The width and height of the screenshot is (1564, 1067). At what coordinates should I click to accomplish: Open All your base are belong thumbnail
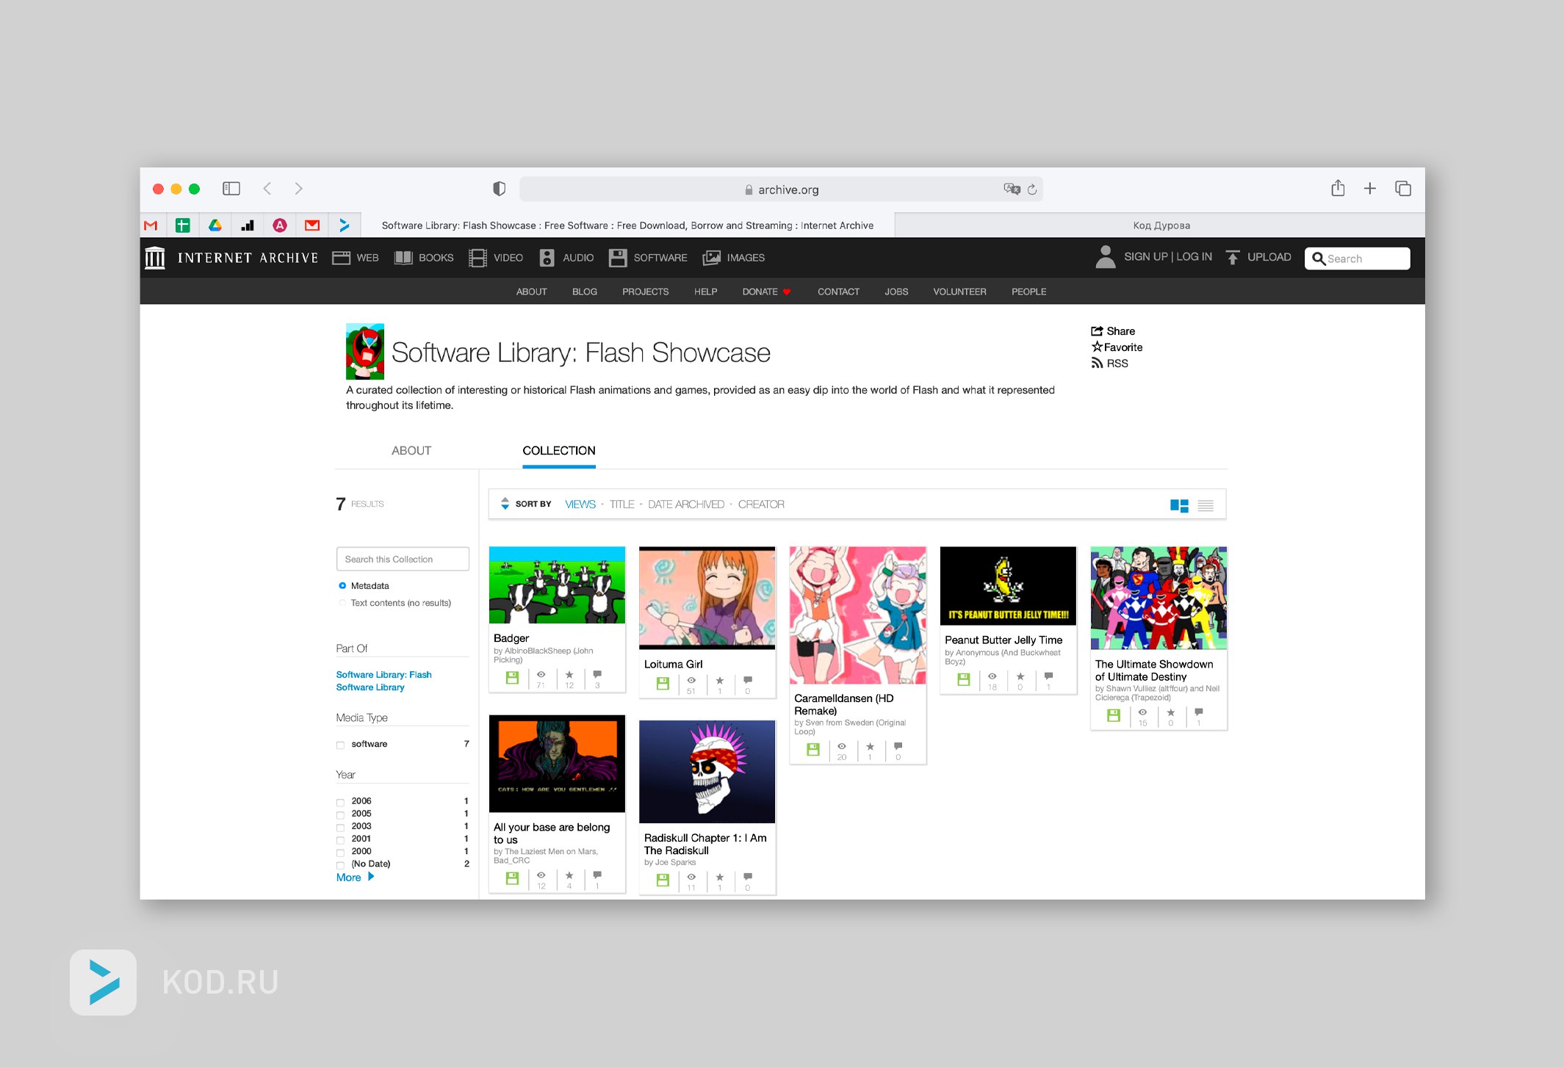click(x=557, y=764)
